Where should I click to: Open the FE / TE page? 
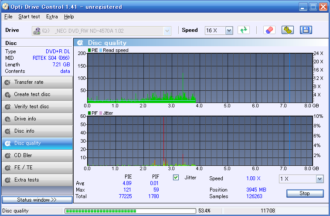click(37, 168)
